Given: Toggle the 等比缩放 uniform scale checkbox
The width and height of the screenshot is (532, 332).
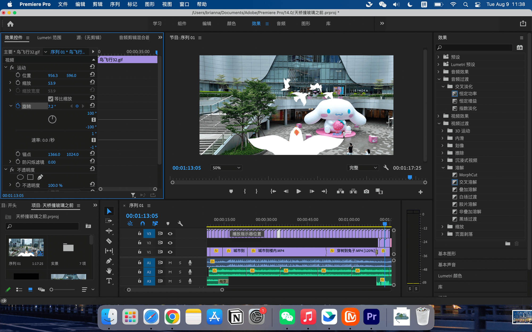Looking at the screenshot, I should click(x=51, y=99).
